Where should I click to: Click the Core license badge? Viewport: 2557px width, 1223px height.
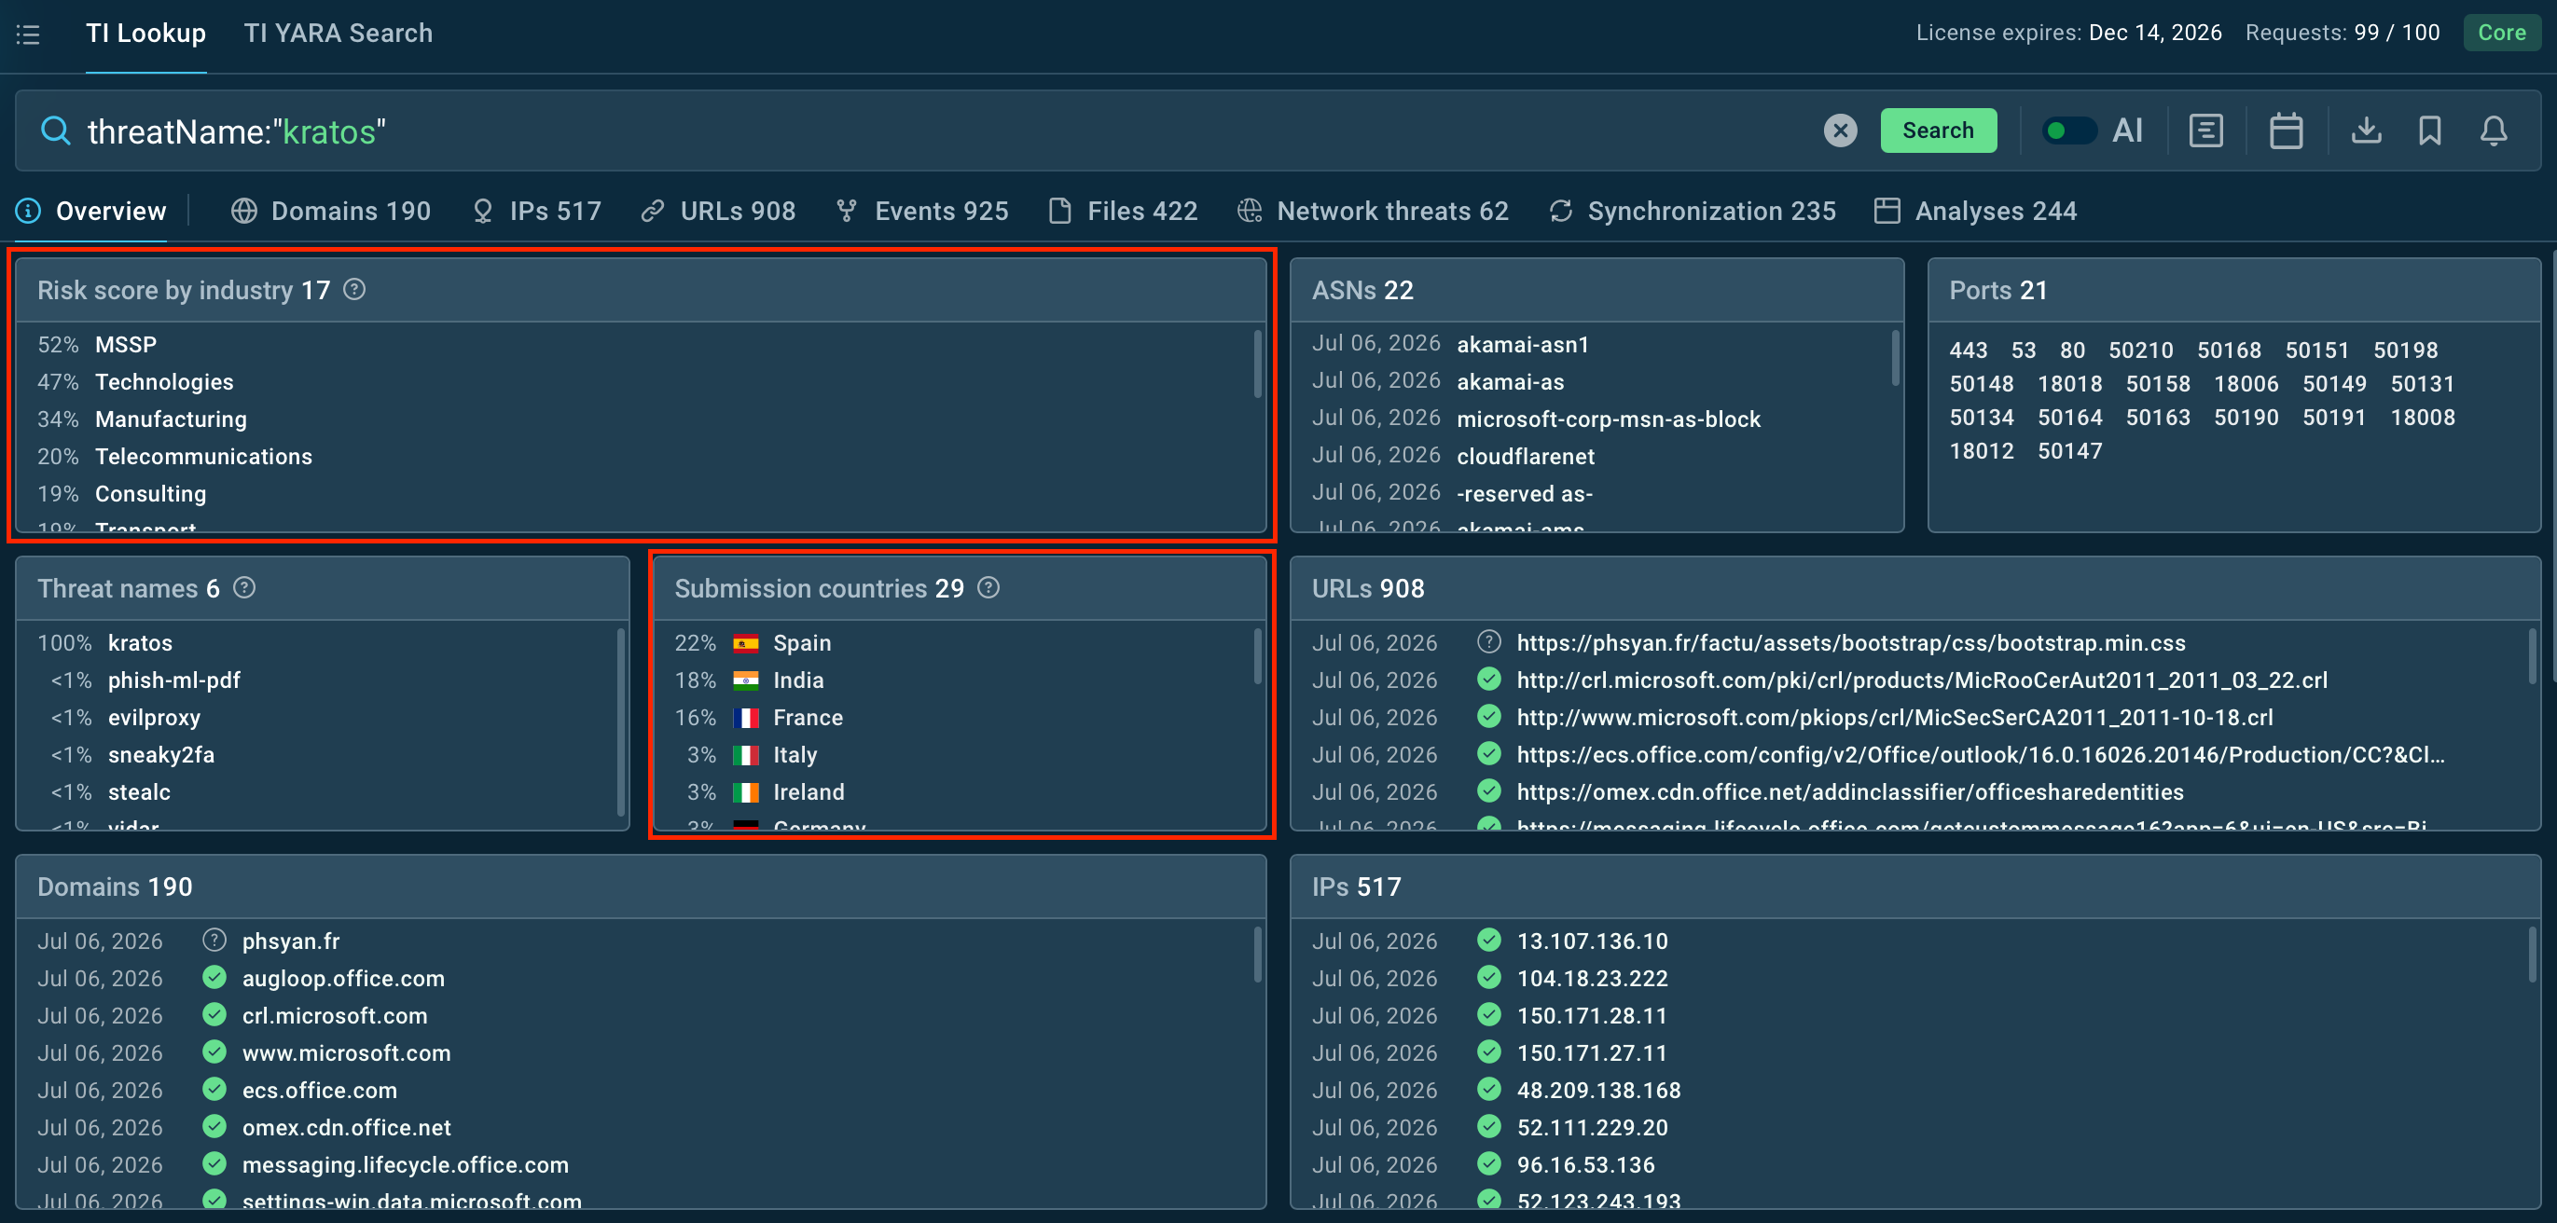(2500, 33)
